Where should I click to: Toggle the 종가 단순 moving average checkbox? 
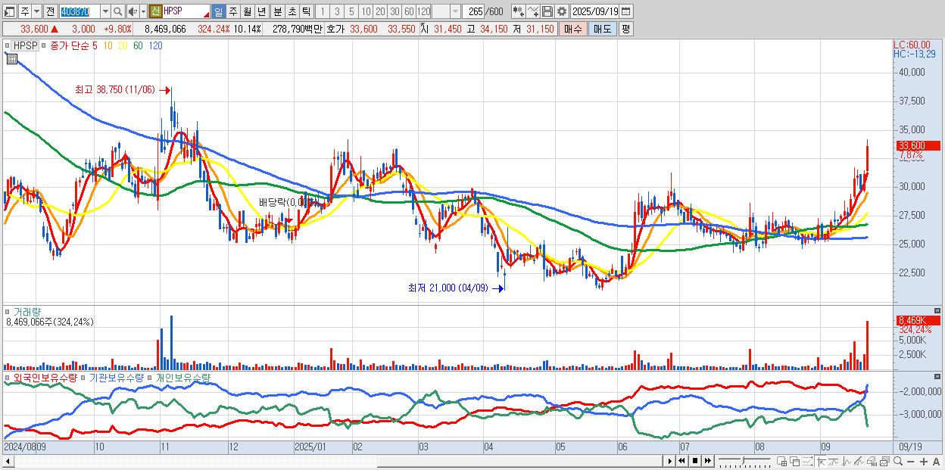pyautogui.click(x=43, y=45)
